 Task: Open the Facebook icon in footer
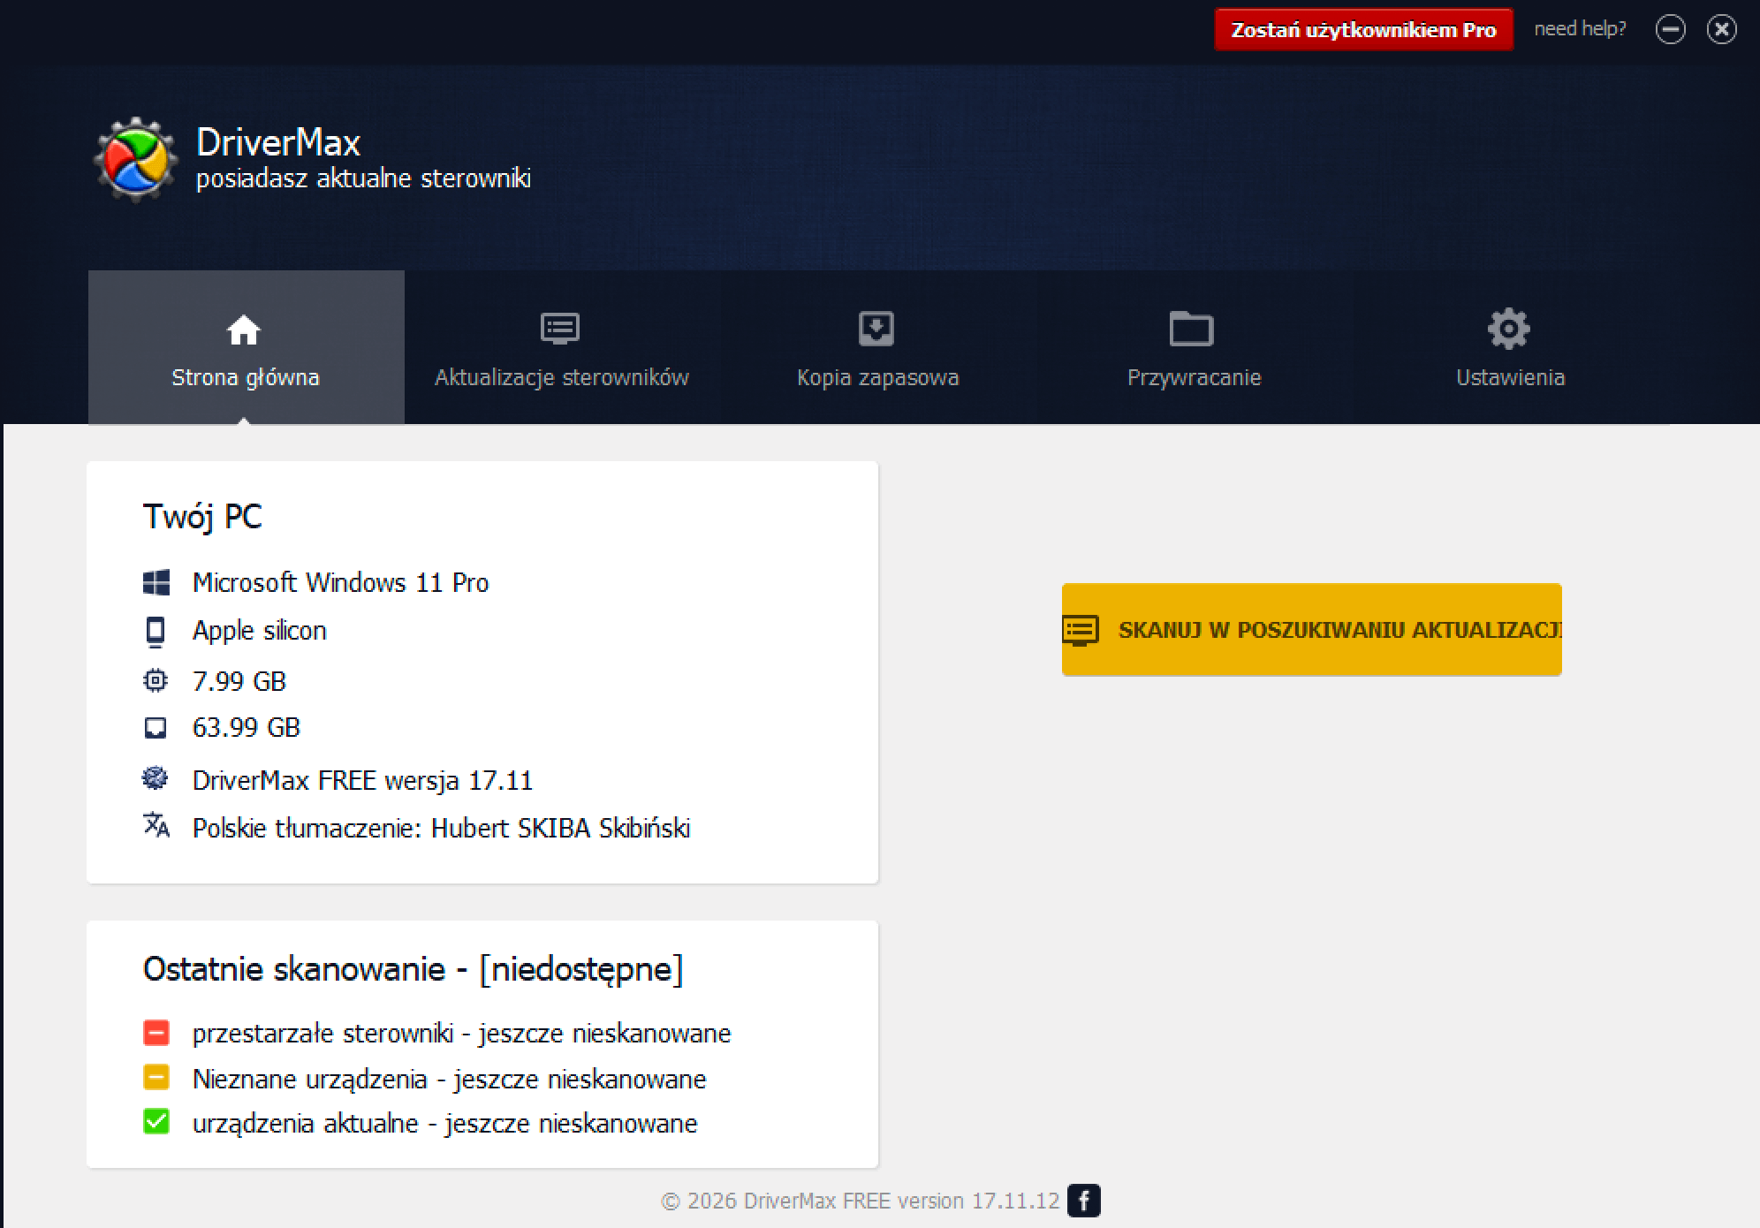tap(1084, 1201)
